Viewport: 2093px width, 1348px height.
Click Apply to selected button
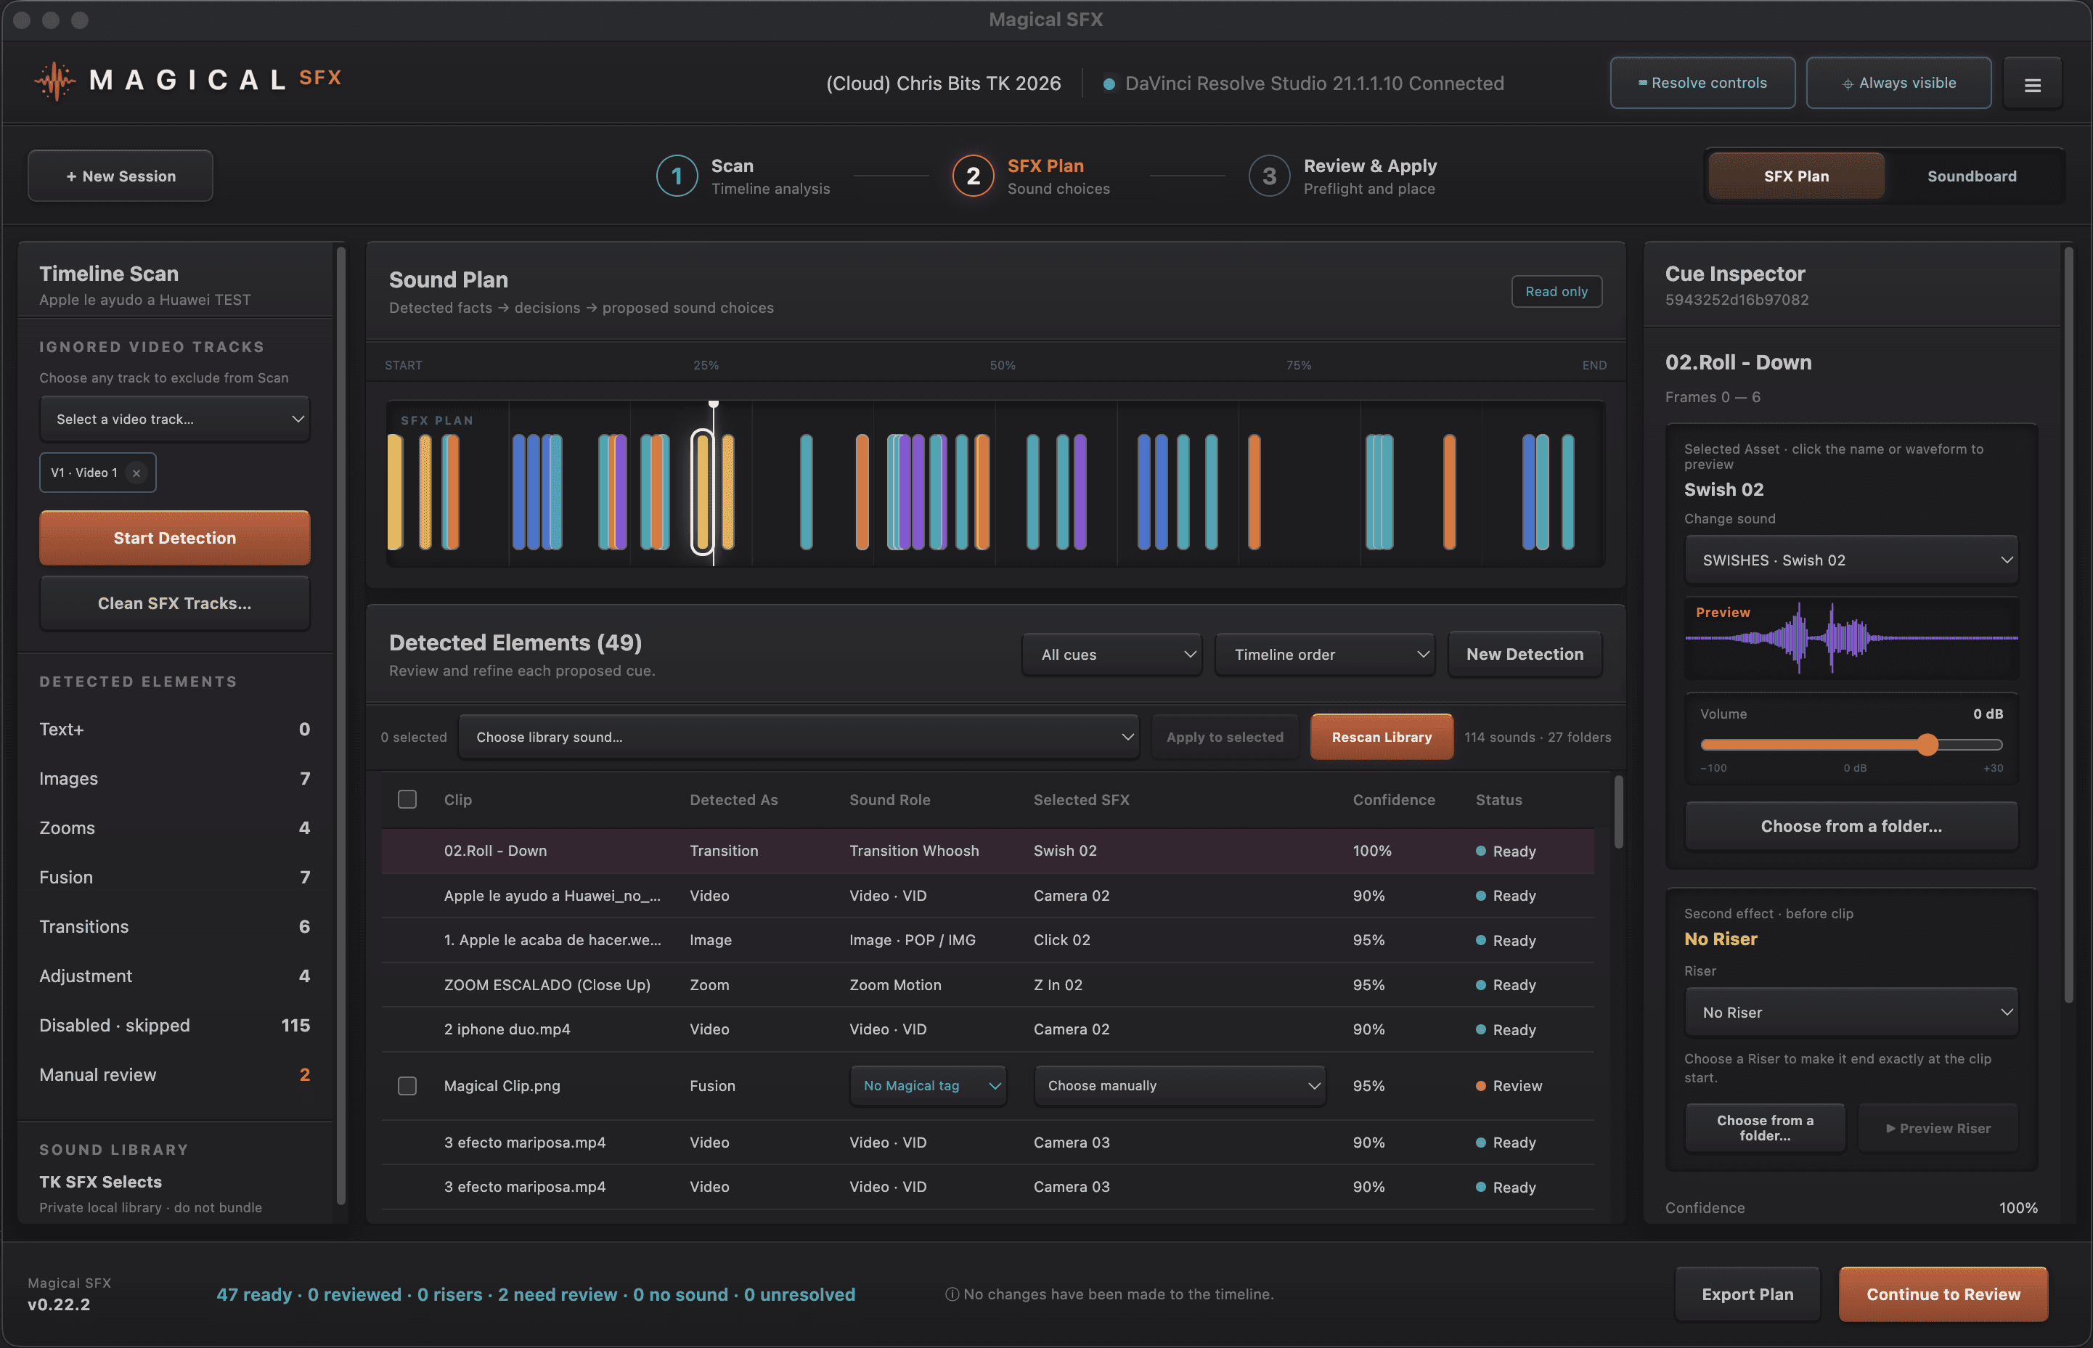click(1225, 737)
